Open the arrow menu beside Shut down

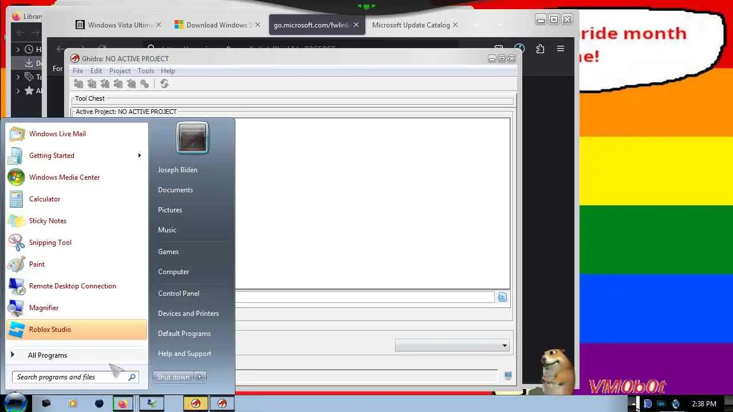[x=200, y=377]
